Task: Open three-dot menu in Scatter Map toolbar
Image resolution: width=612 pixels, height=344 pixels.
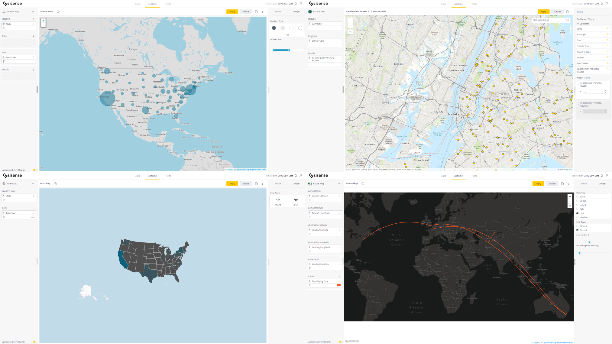Action: 263,11
